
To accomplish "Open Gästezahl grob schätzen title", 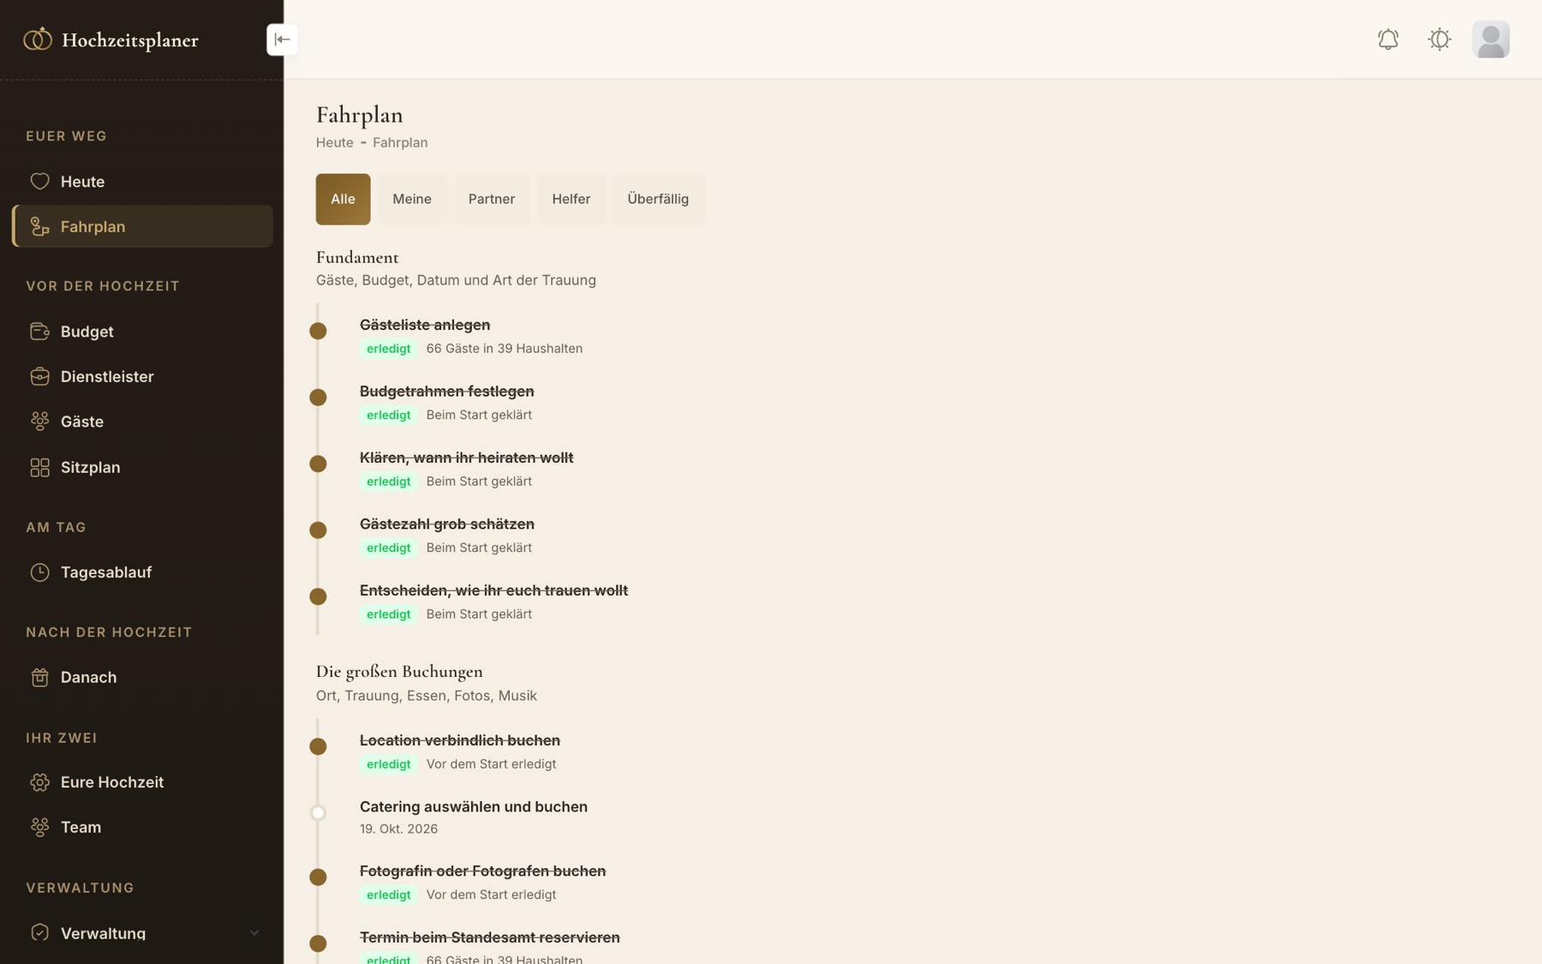I will coord(447,524).
